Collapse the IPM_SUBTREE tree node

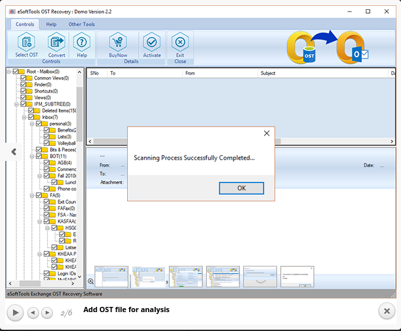pyautogui.click(x=16, y=104)
